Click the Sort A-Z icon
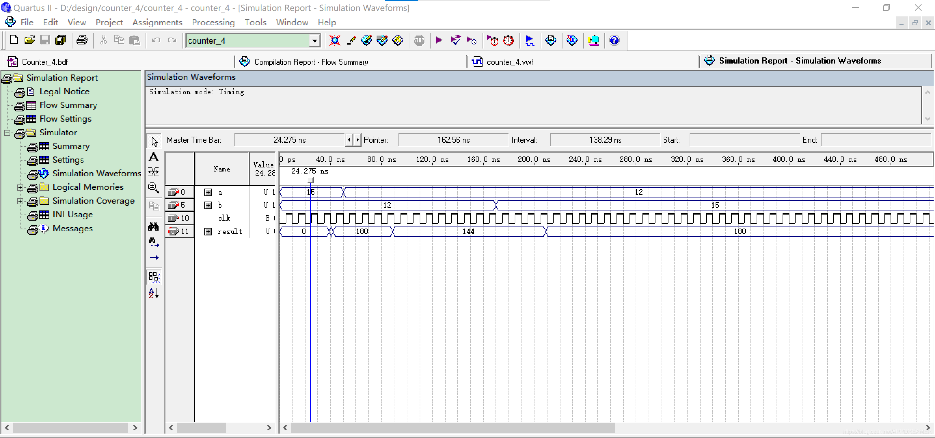This screenshot has width=935, height=438. (x=153, y=293)
